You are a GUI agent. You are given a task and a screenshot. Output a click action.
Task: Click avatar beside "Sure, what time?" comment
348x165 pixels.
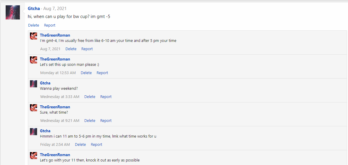(x=34, y=108)
